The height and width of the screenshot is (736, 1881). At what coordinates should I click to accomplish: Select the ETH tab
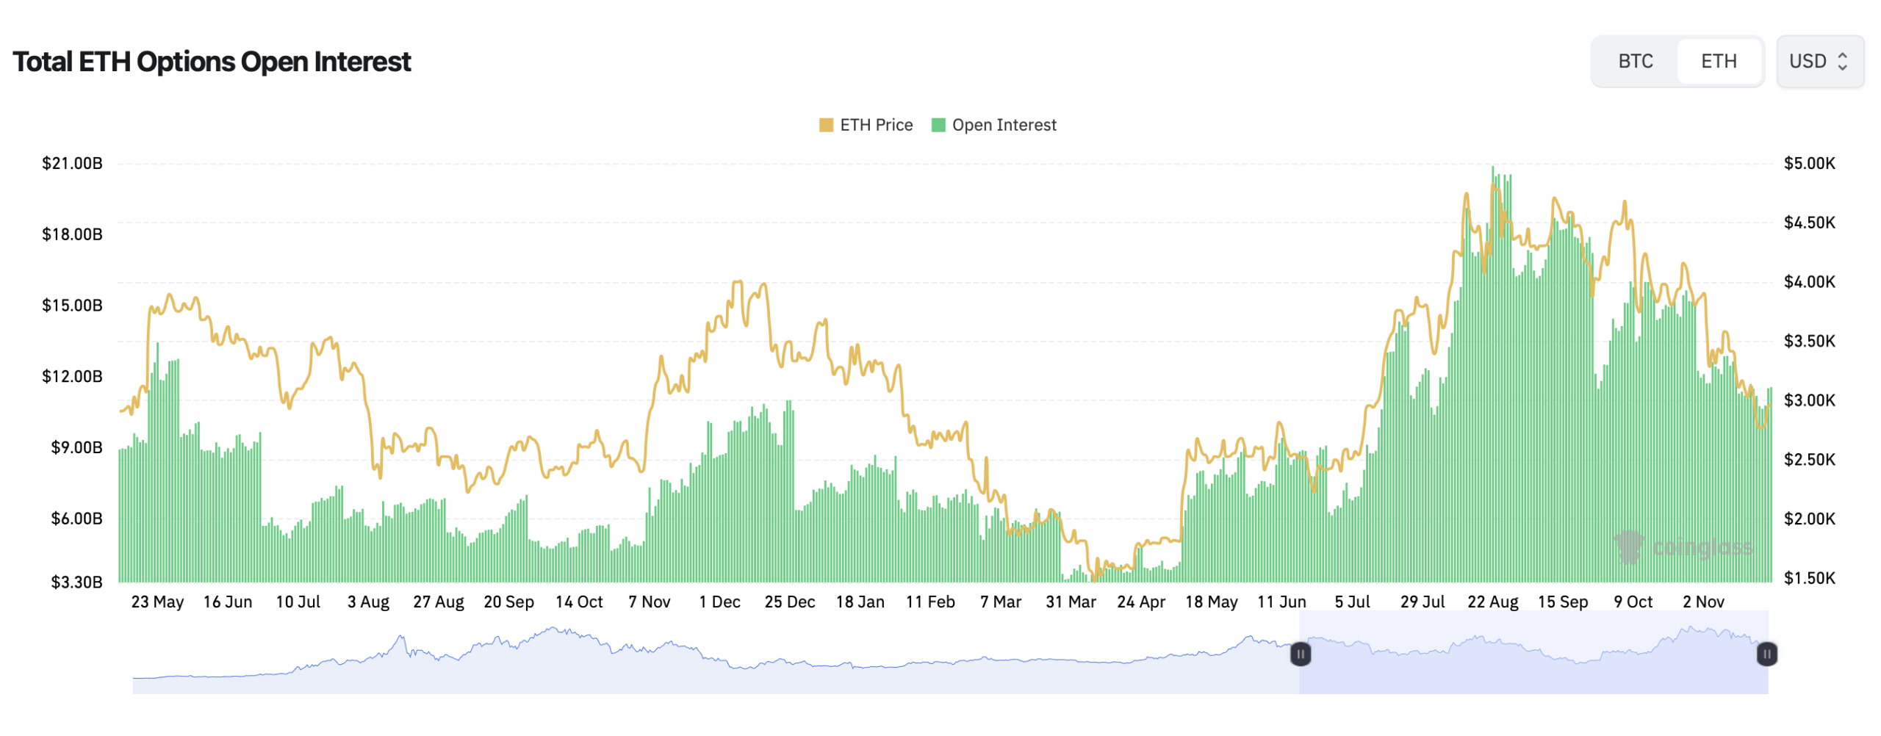point(1719,62)
